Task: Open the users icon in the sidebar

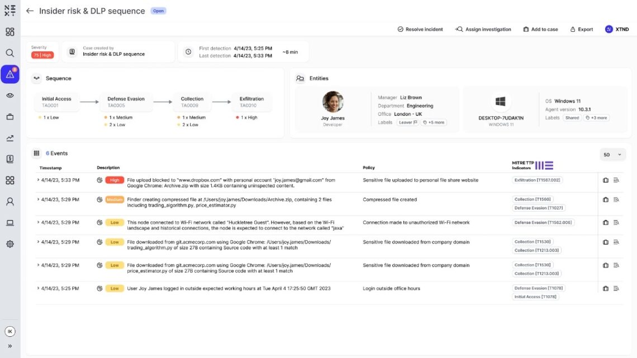Action: click(10, 201)
